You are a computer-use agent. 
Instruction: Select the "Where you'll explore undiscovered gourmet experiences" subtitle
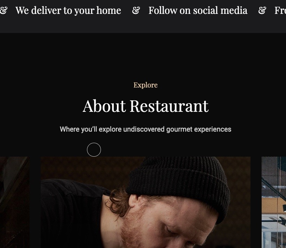click(x=145, y=129)
